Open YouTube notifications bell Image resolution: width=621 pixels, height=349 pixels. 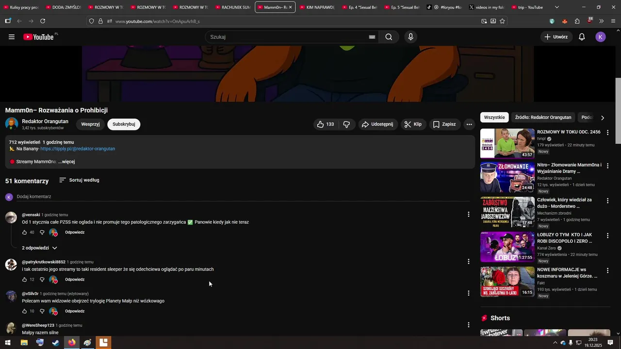(582, 37)
